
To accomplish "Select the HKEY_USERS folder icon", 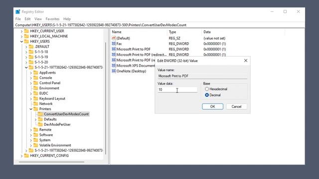I will [x=26, y=41].
